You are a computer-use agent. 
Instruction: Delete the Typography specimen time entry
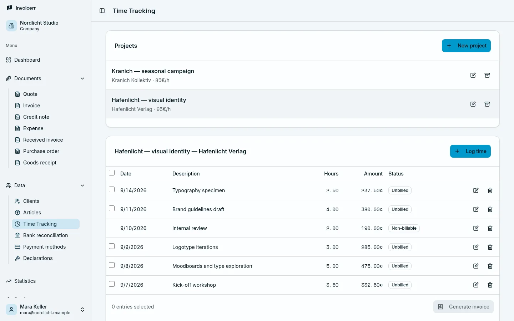tap(490, 190)
